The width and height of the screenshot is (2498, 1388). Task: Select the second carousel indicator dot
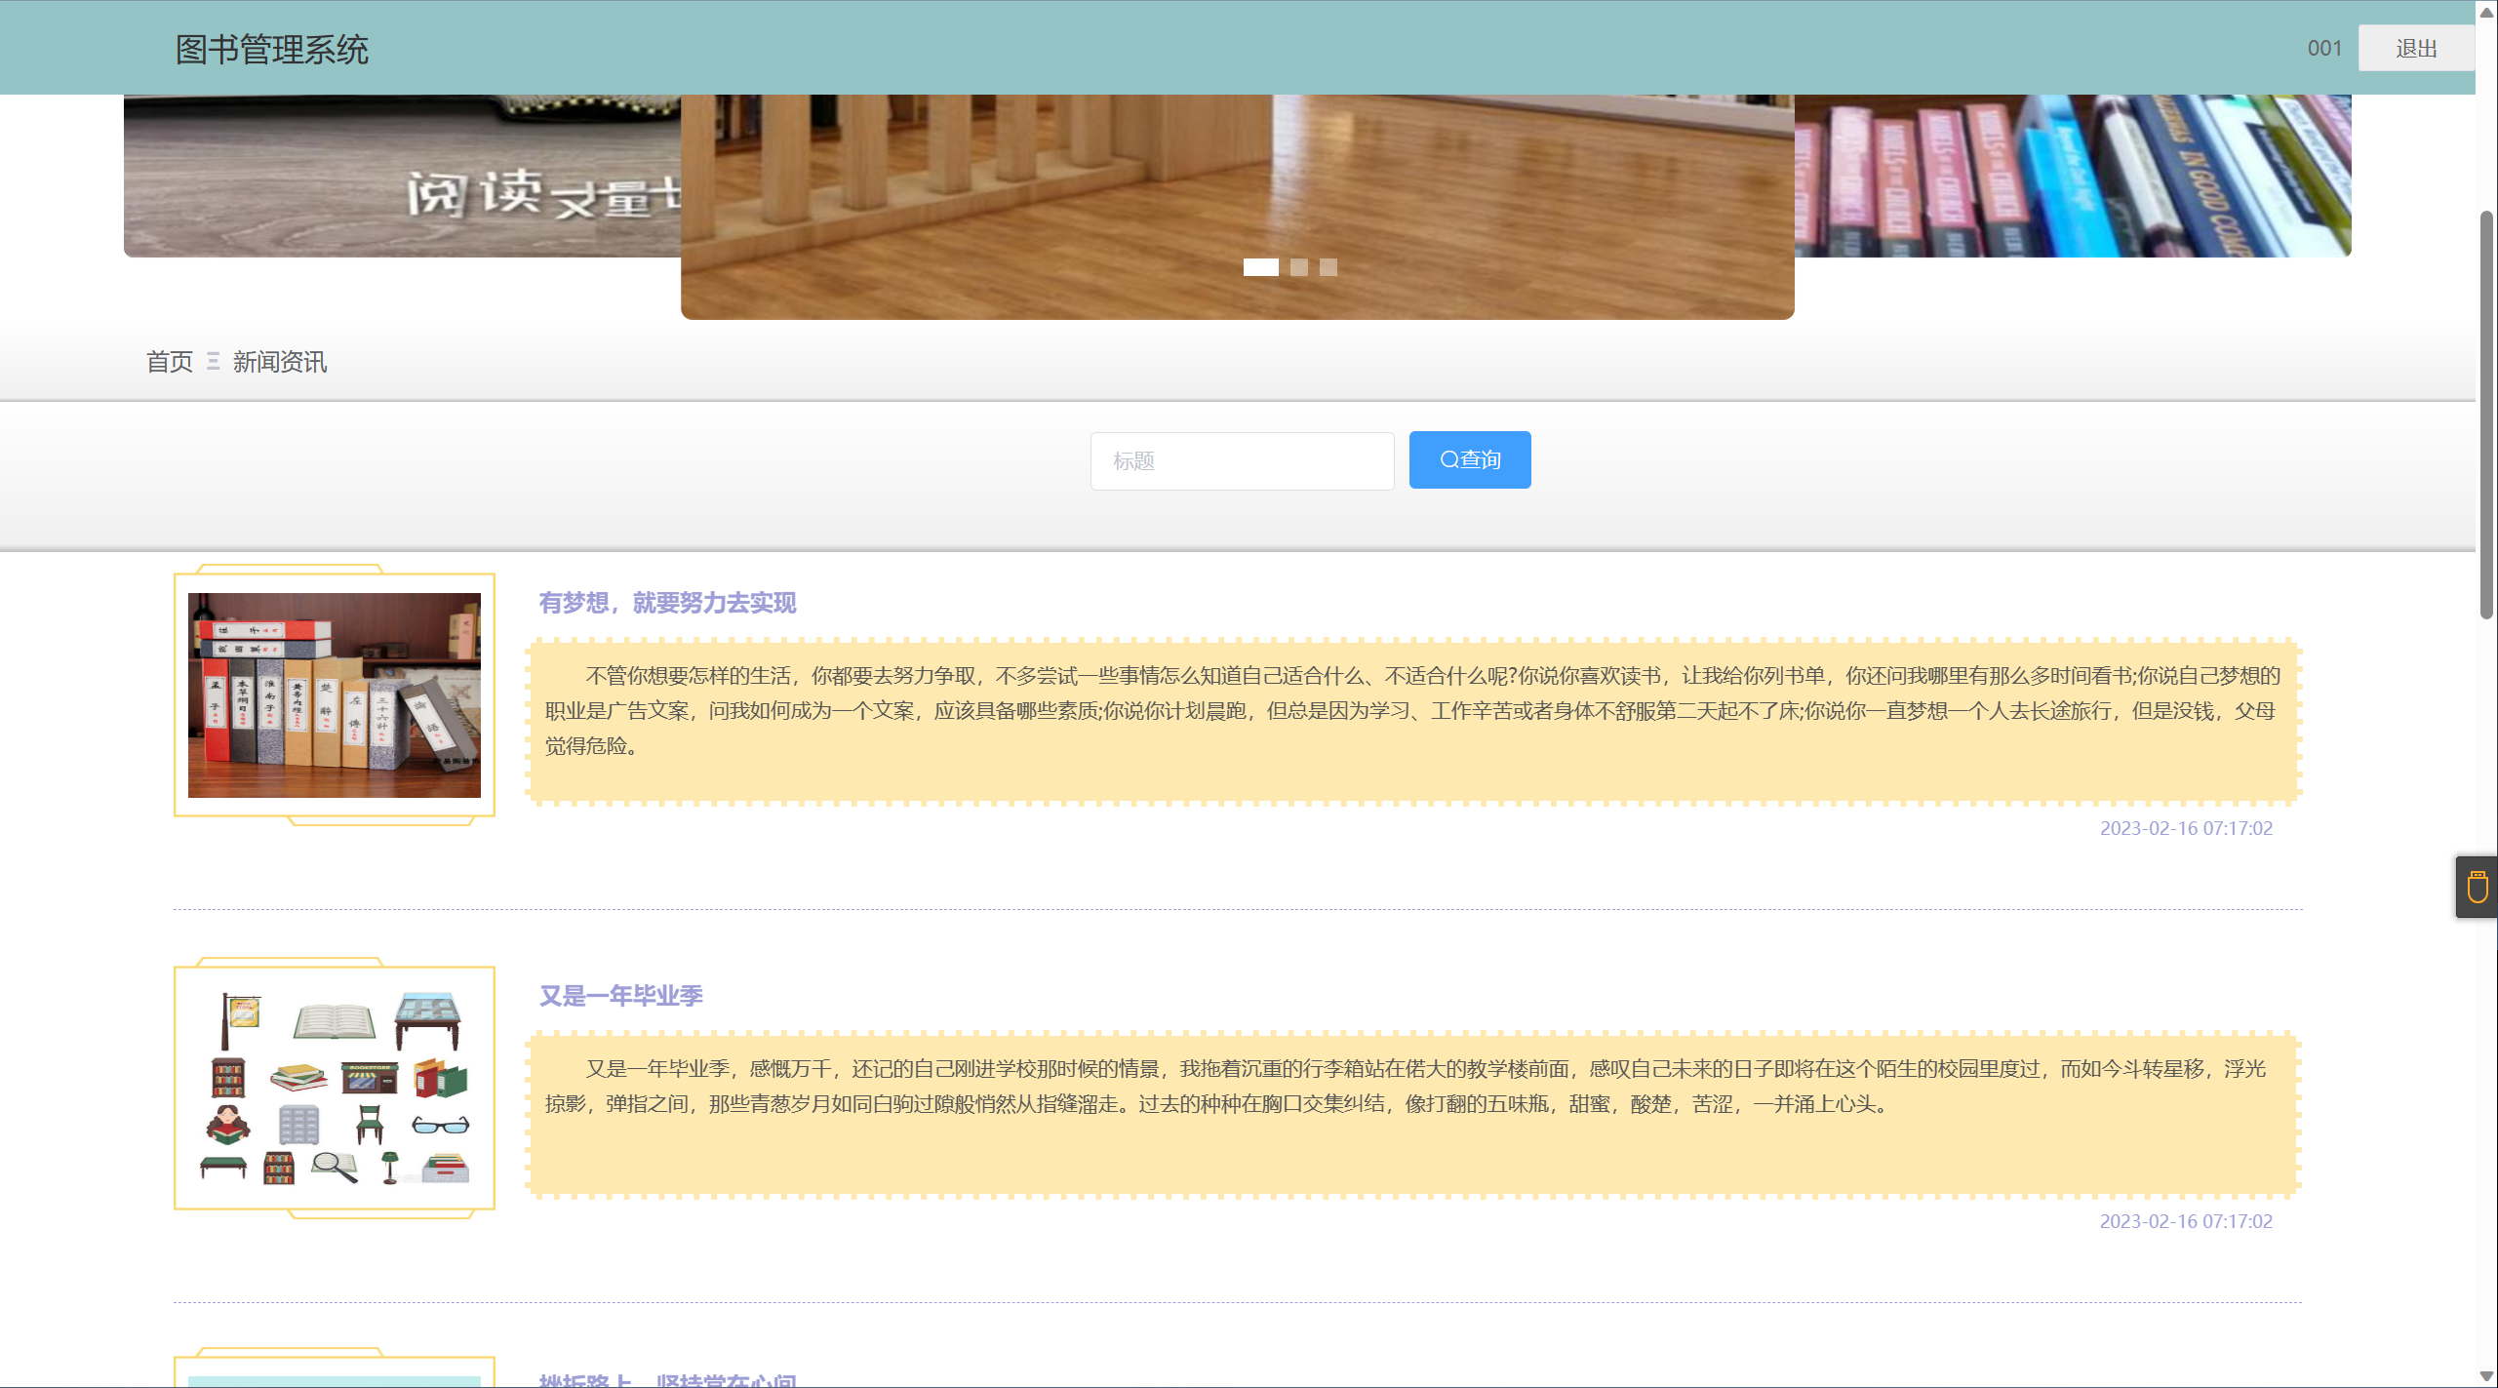[1298, 267]
